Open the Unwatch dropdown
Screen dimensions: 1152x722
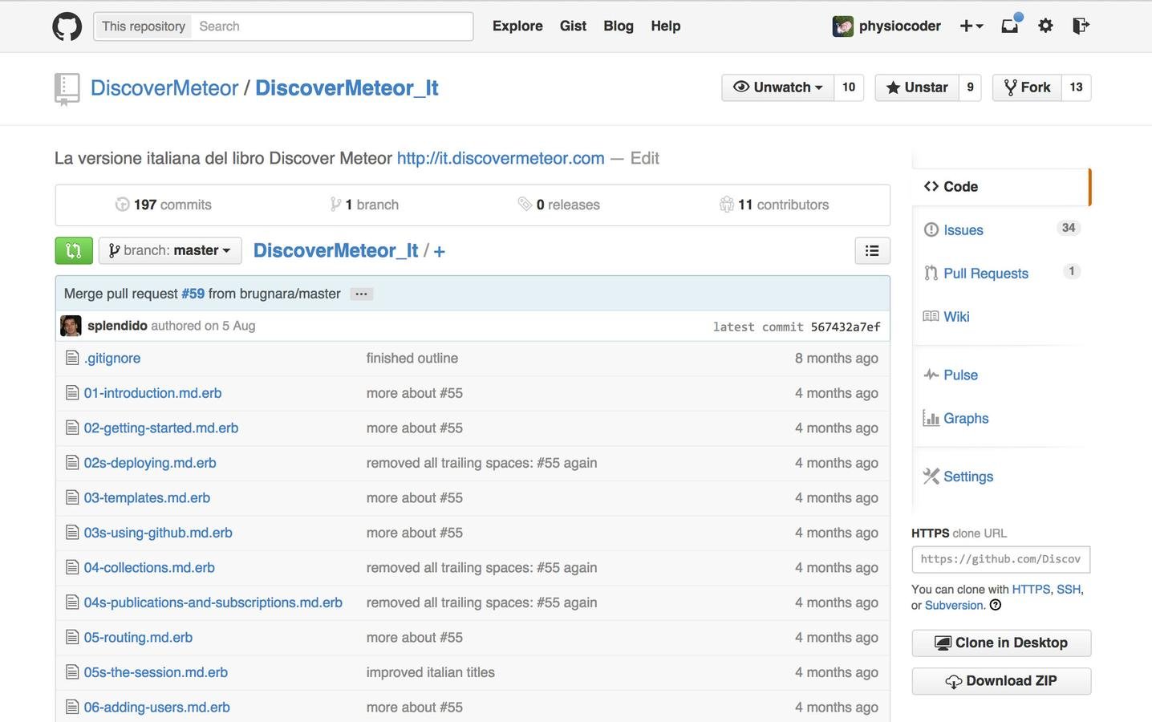tap(777, 87)
